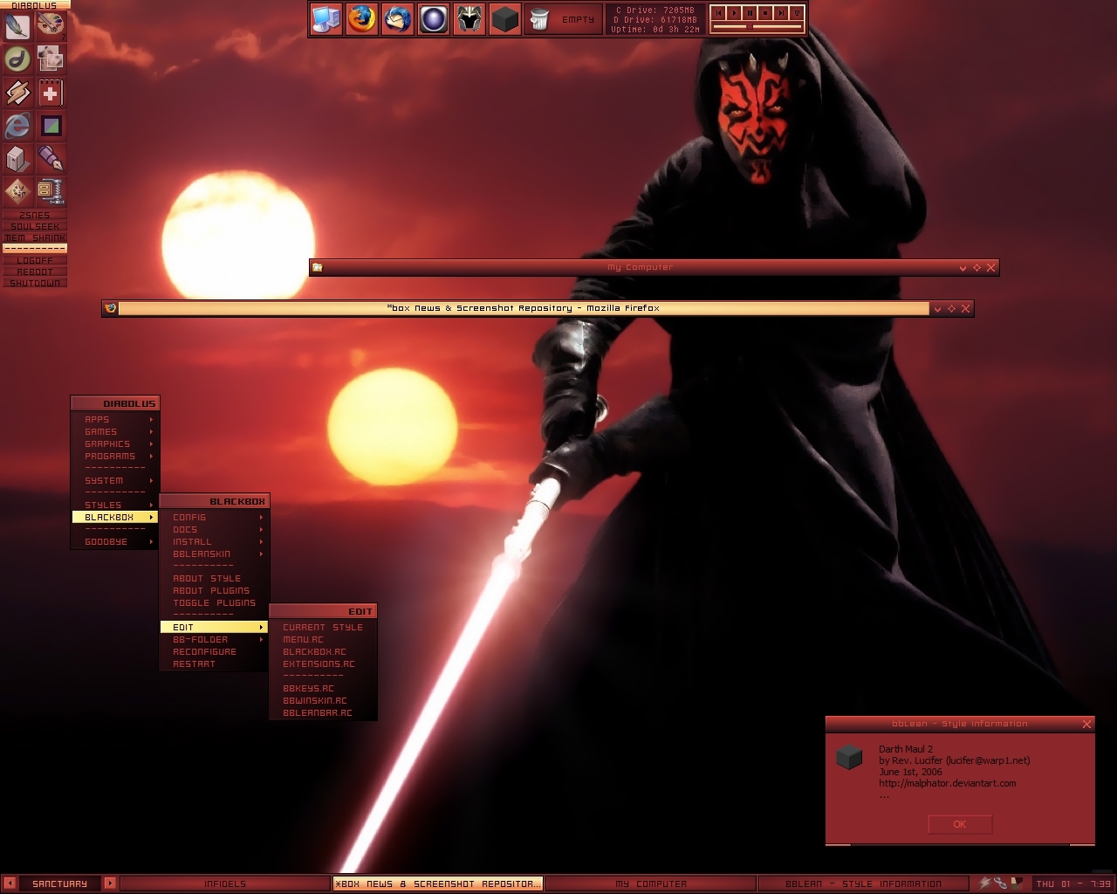Image resolution: width=1117 pixels, height=894 pixels.
Task: Choose Restart in Blackbox menu
Action: (215, 664)
